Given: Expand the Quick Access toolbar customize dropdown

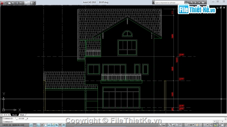Looking at the screenshot, I should [x=35, y=3].
